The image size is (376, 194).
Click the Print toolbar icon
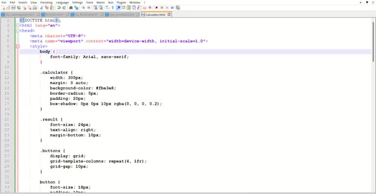click(35, 8)
